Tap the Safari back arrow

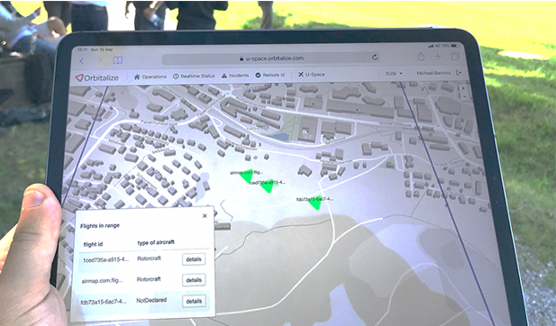[82, 61]
